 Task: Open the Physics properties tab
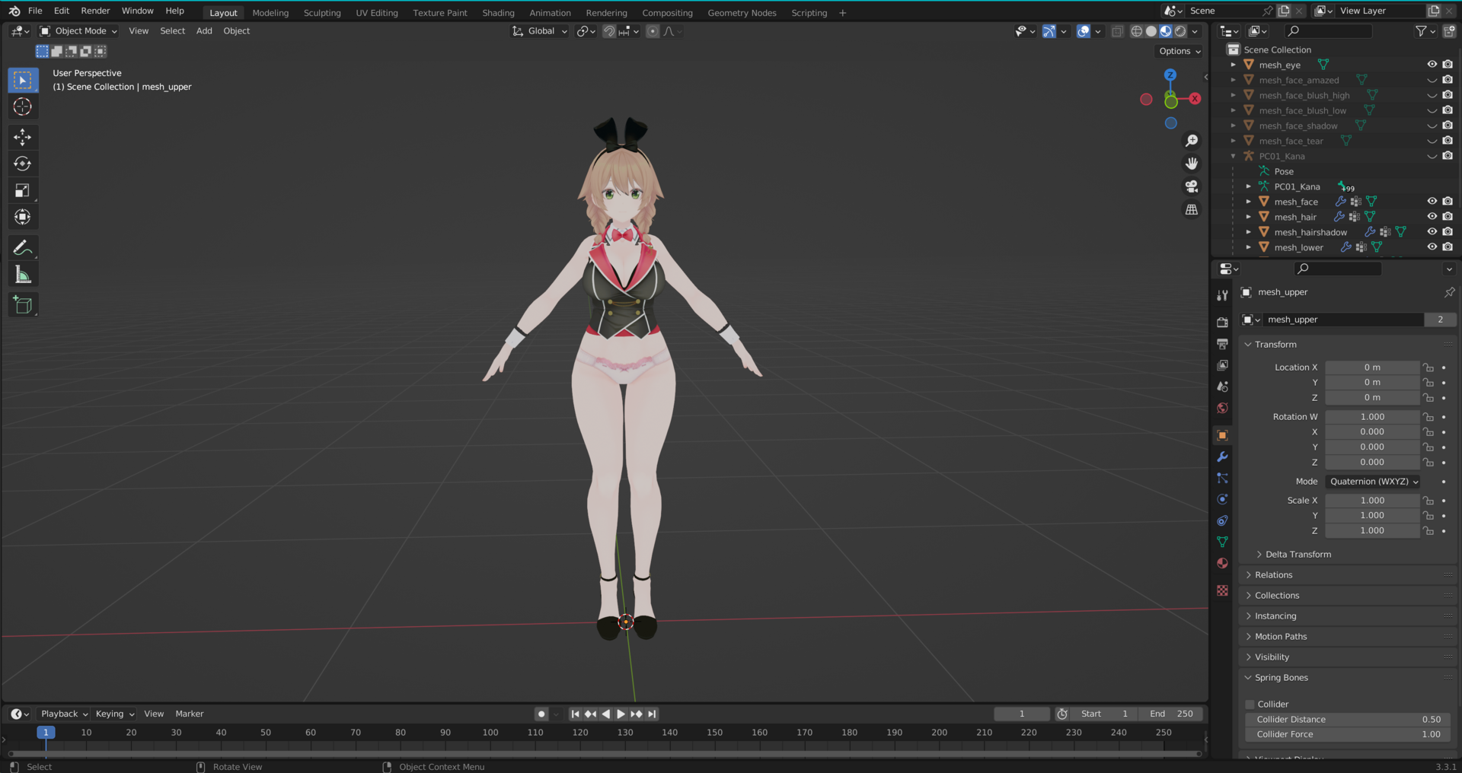tap(1222, 499)
